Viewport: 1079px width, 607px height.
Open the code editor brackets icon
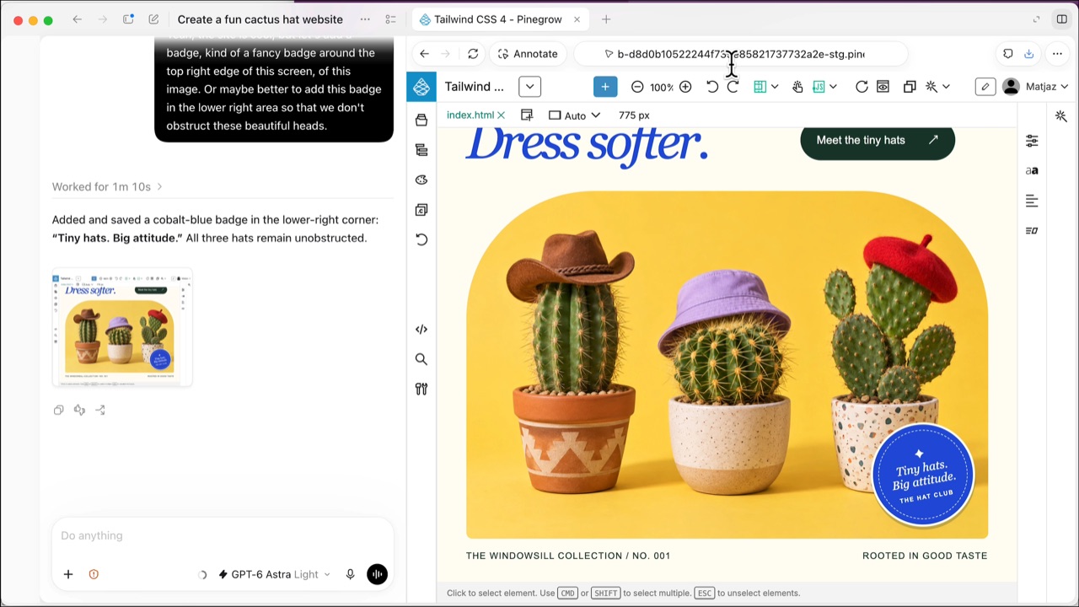click(x=421, y=330)
